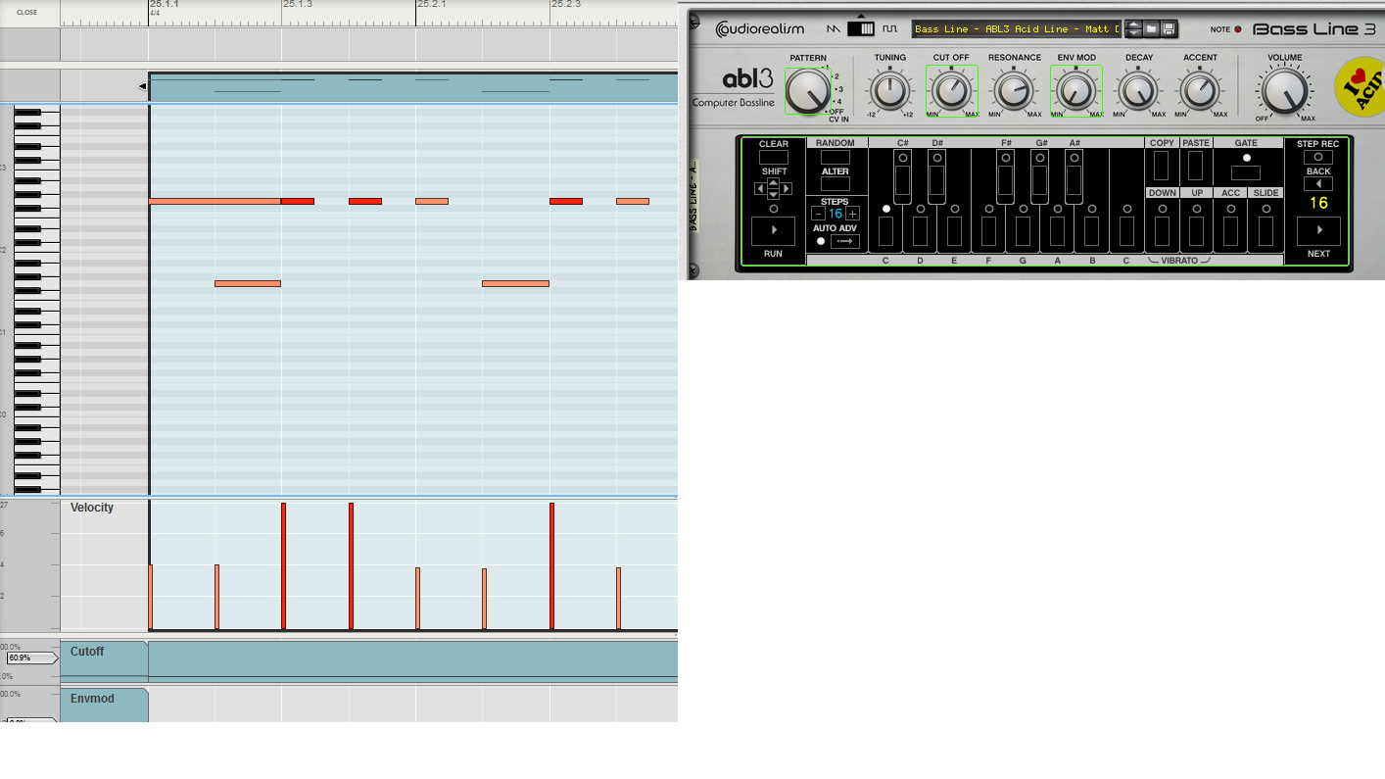Shift the pattern right with the arrow

(787, 188)
